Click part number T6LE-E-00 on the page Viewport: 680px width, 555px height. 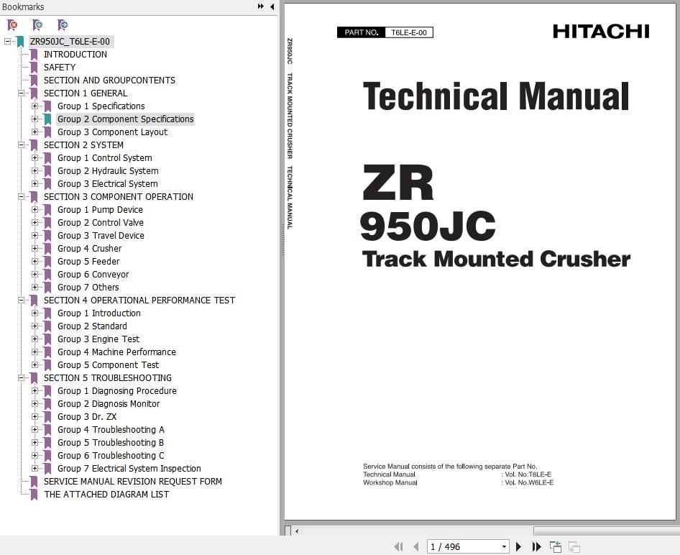tap(409, 32)
